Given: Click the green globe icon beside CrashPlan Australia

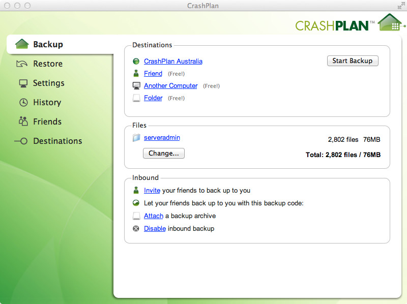Looking at the screenshot, I should [x=136, y=61].
